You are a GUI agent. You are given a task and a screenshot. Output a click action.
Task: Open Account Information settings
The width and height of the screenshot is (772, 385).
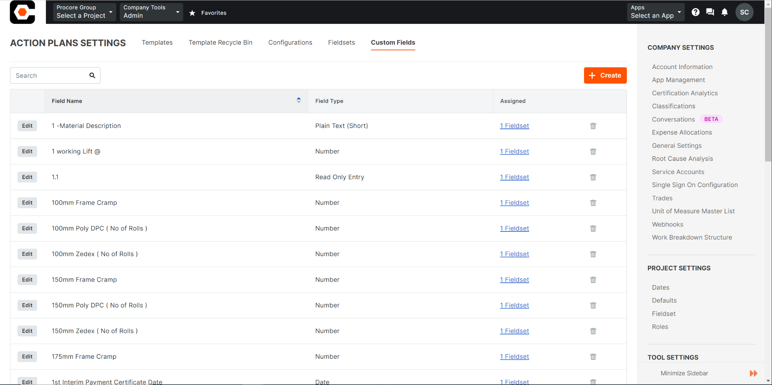click(x=682, y=67)
